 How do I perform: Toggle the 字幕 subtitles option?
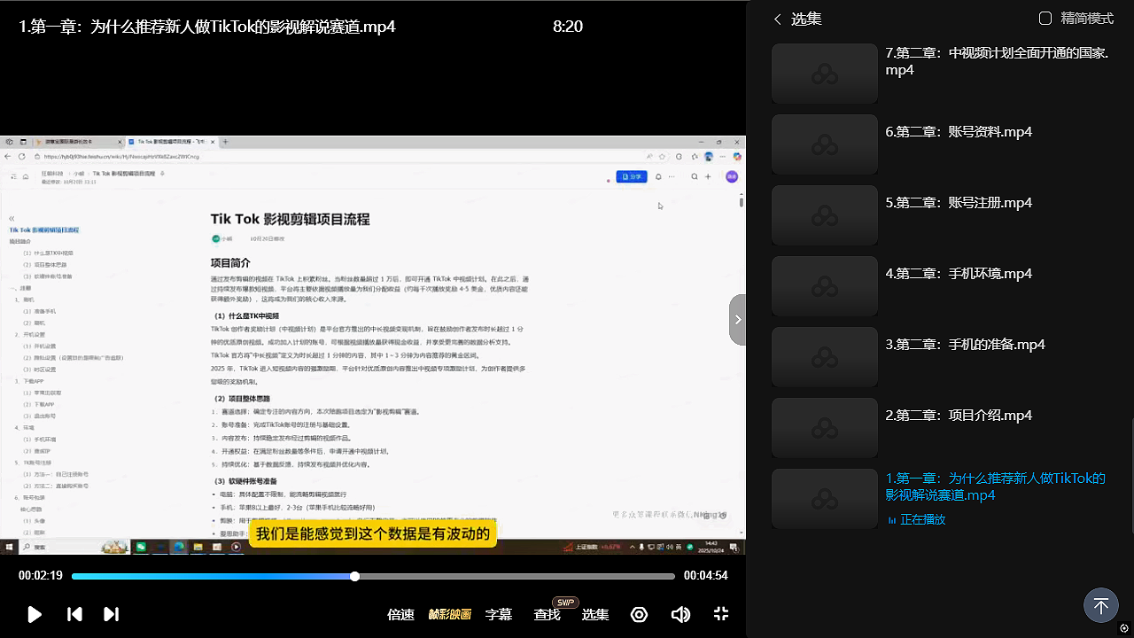click(x=499, y=614)
